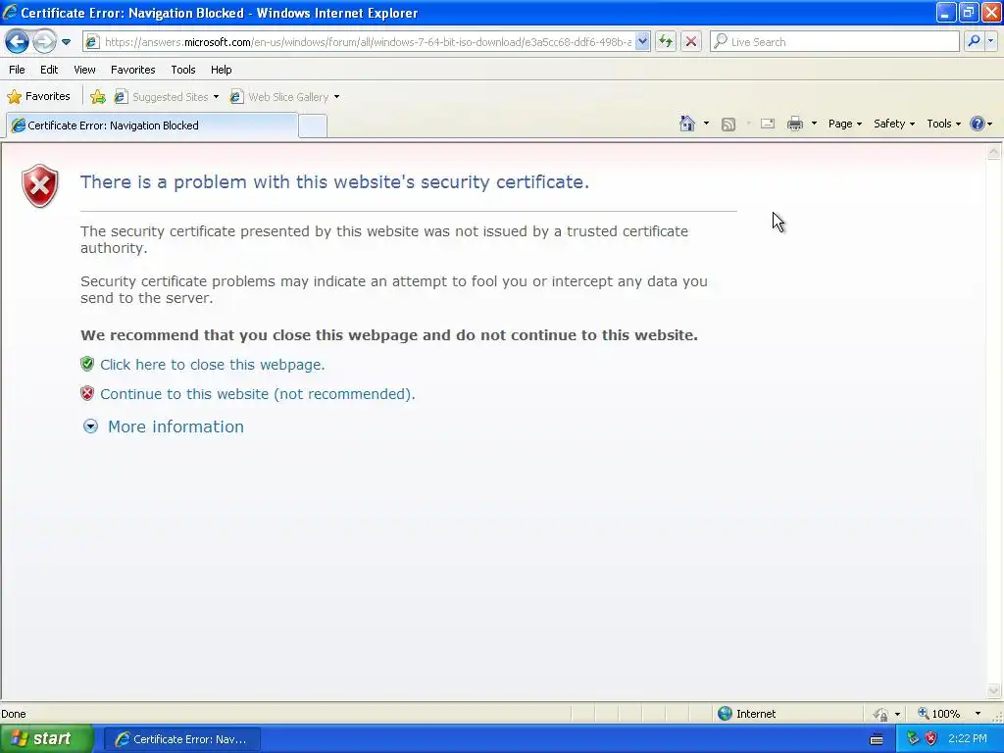Image resolution: width=1004 pixels, height=753 pixels.
Task: Open a new blank tab
Action: 313,125
